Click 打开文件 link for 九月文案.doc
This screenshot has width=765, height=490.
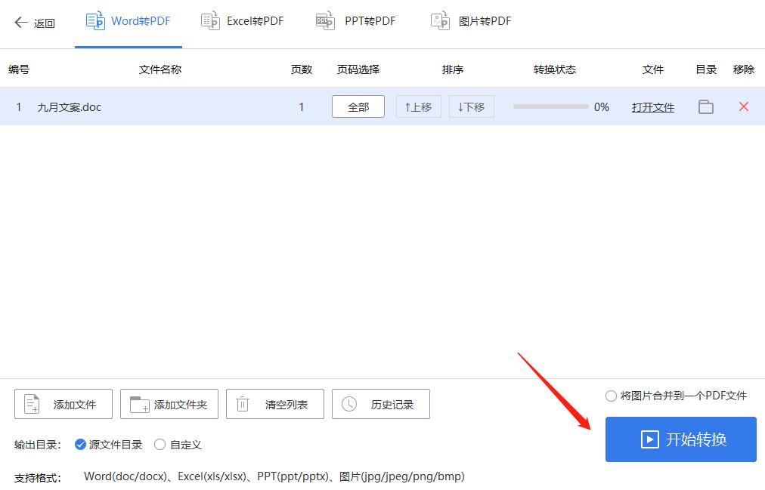[652, 106]
